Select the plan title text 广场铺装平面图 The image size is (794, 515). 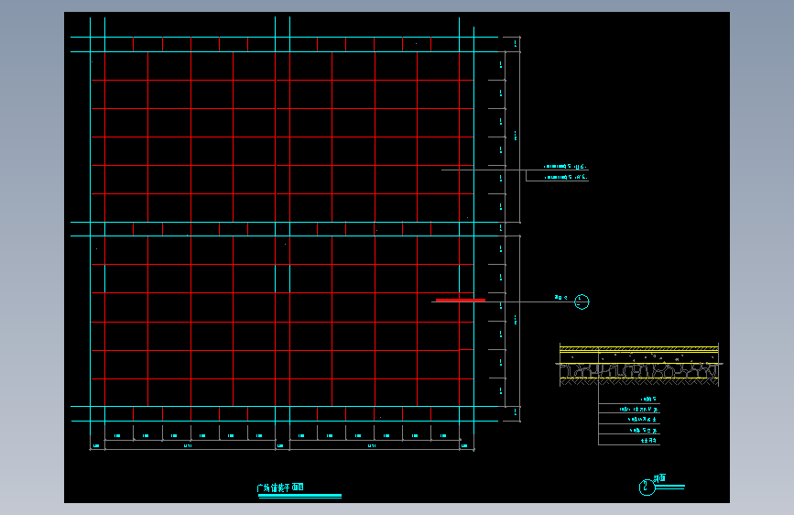pos(280,488)
